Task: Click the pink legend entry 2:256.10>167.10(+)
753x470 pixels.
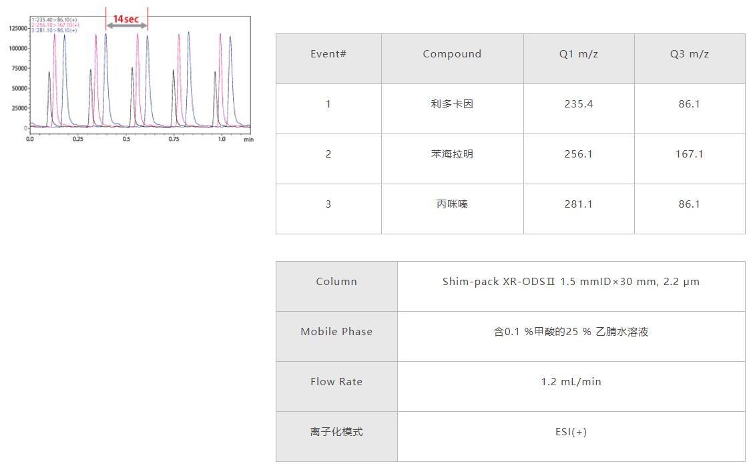Action: (x=55, y=25)
